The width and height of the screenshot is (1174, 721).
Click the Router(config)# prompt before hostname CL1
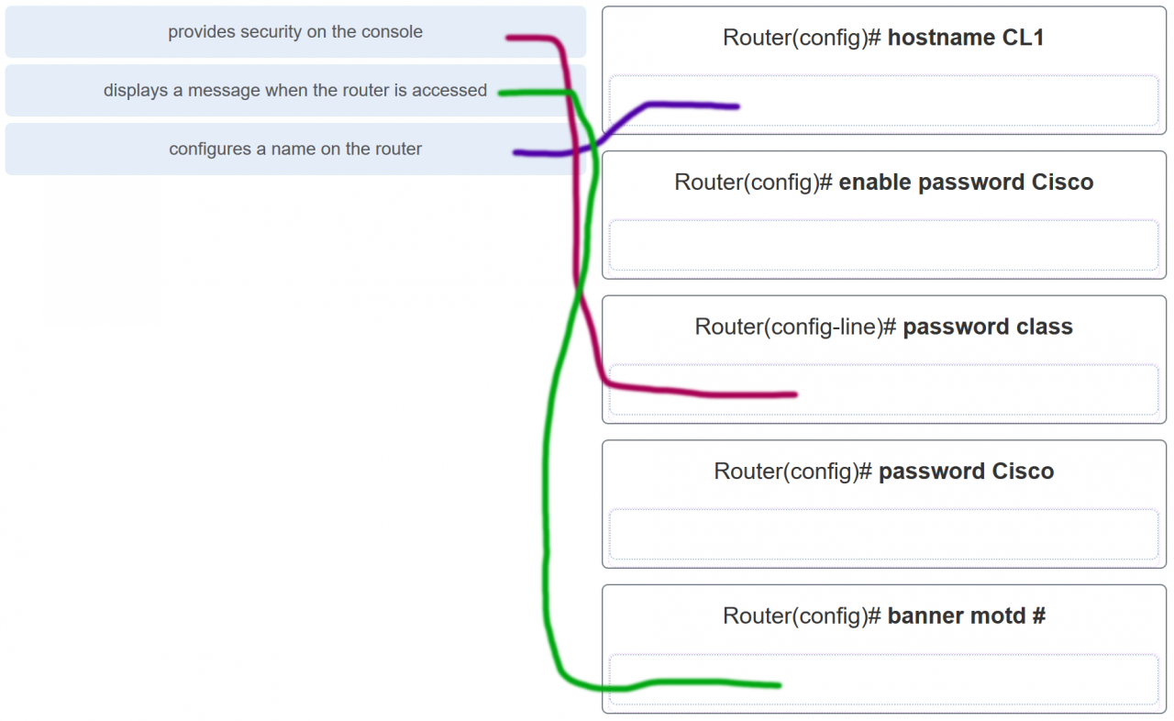click(802, 38)
